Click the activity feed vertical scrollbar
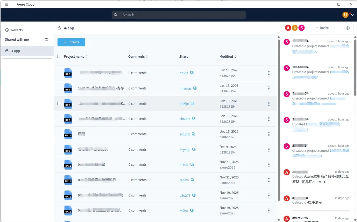Viewport: 357px width, 222px height. [355, 67]
